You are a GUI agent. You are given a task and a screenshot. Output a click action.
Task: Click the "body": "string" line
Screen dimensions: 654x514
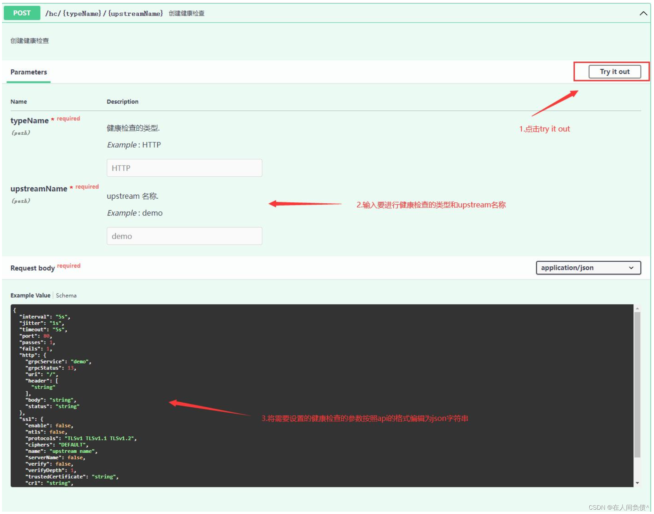click(51, 400)
